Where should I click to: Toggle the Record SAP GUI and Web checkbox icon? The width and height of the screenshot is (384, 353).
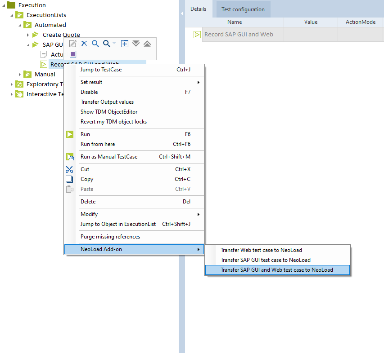44,64
